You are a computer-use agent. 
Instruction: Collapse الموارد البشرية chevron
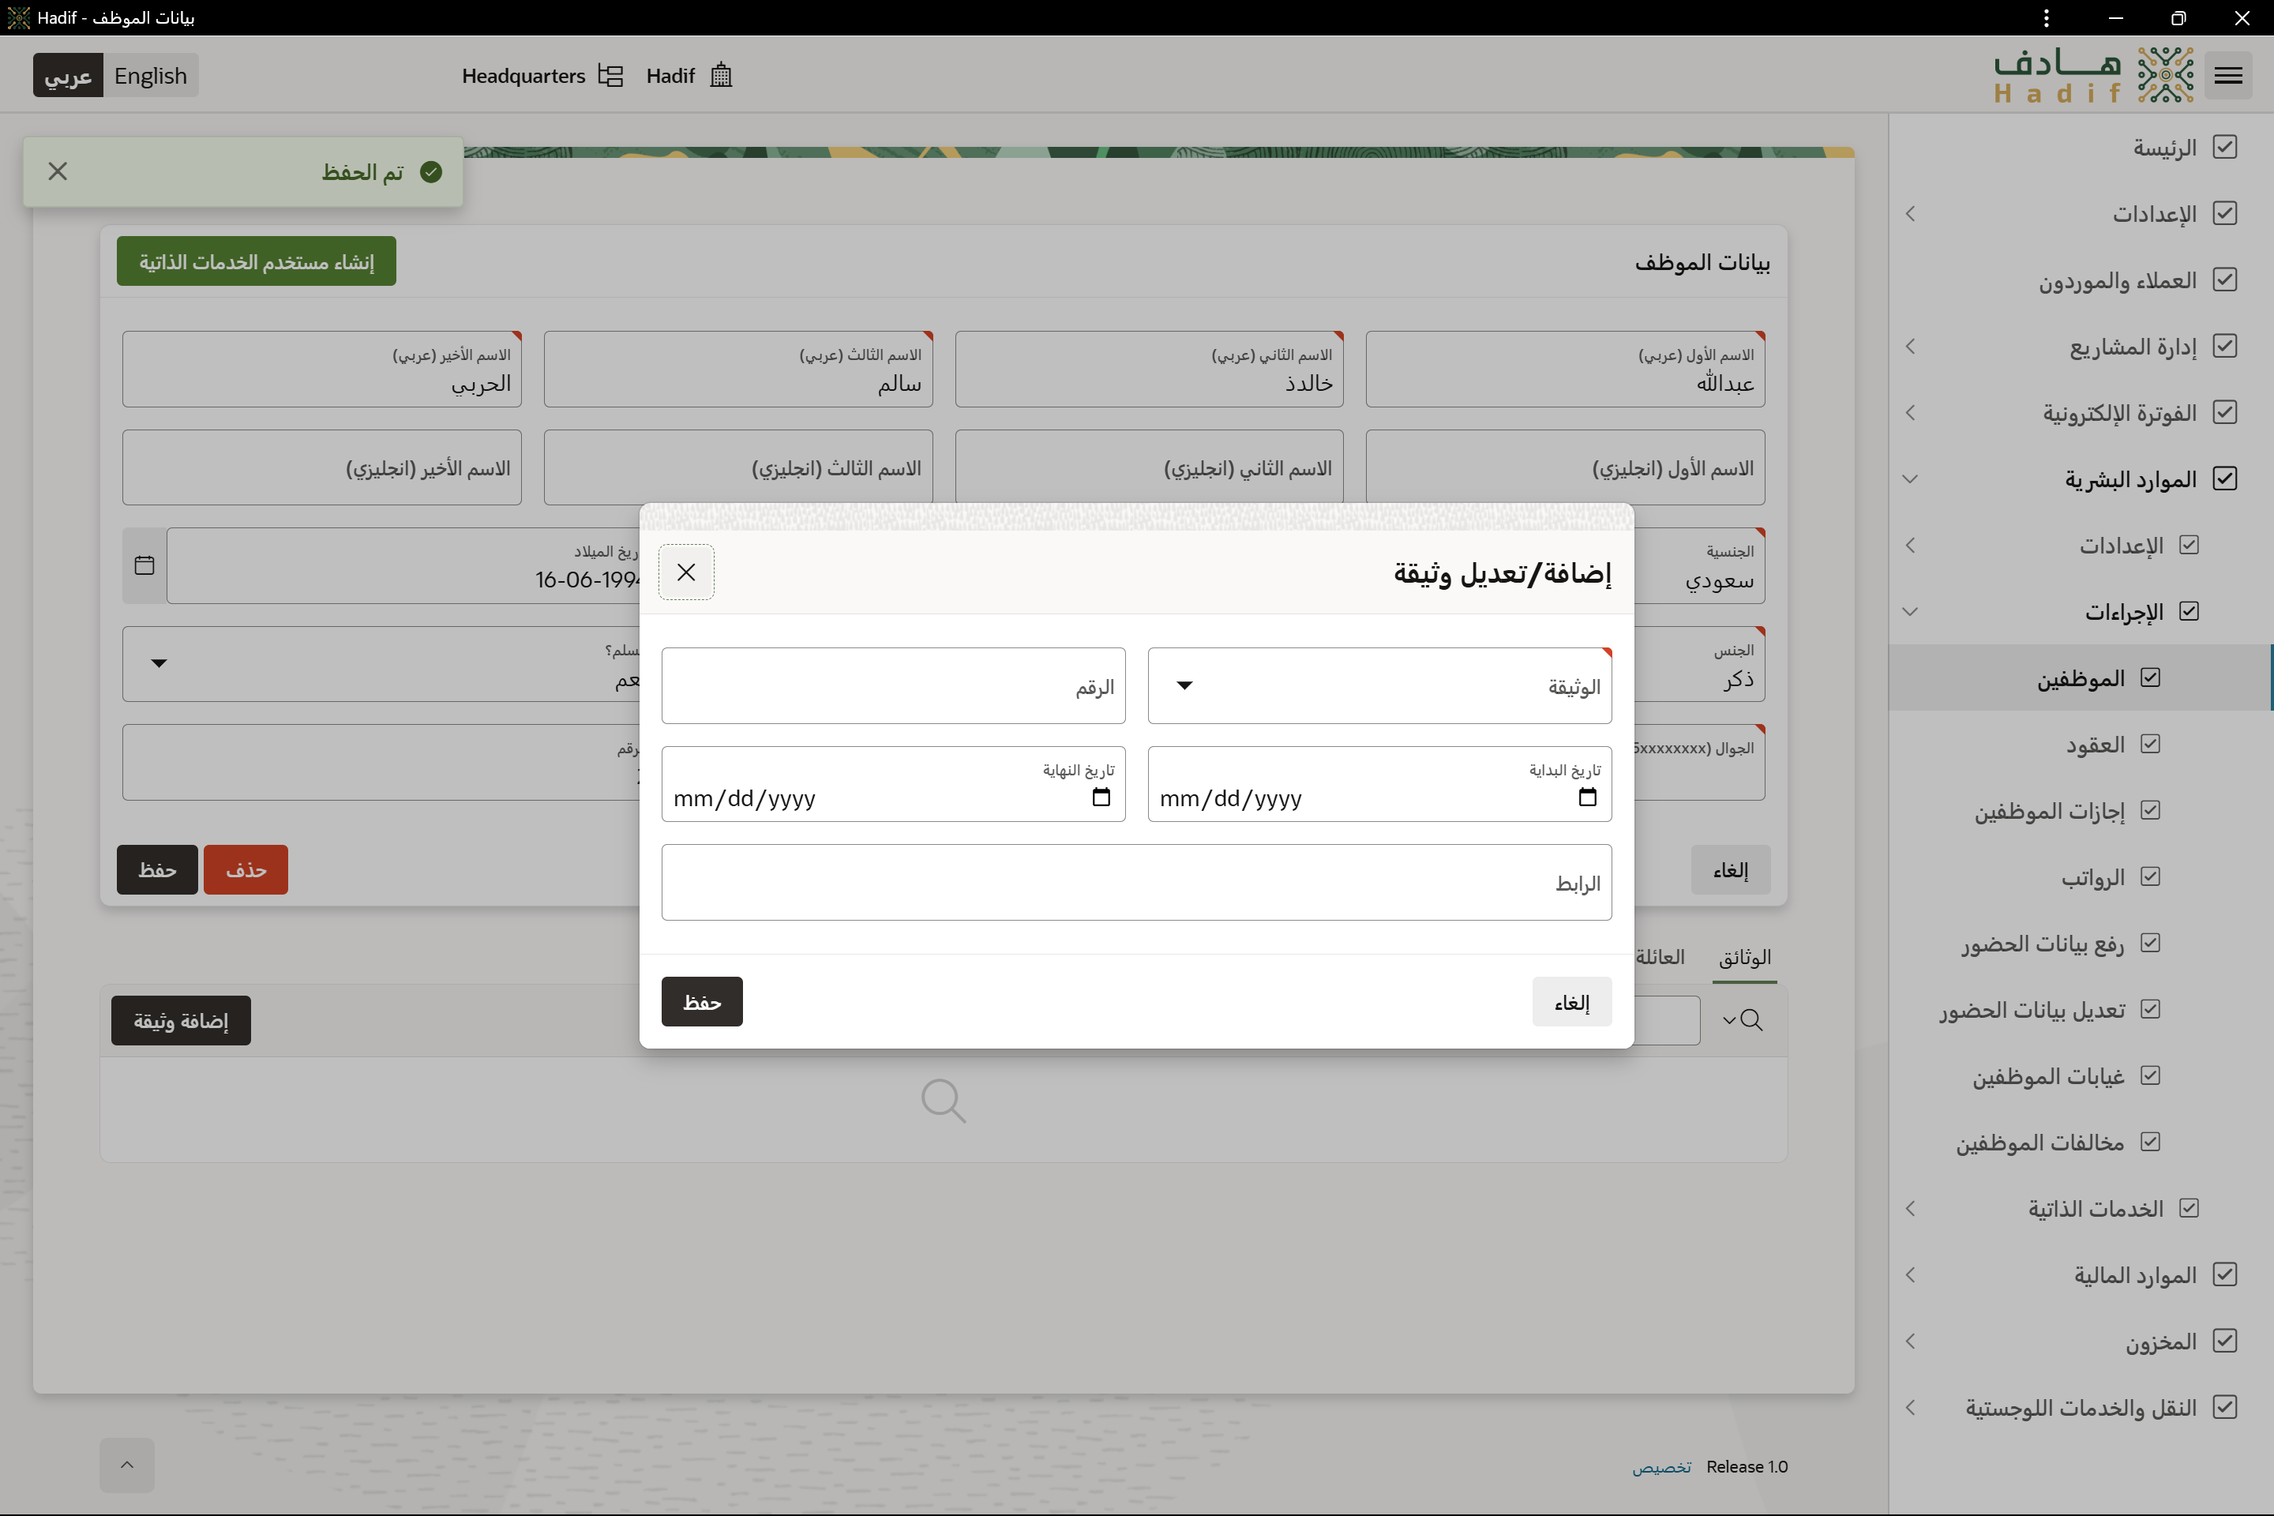click(1911, 478)
